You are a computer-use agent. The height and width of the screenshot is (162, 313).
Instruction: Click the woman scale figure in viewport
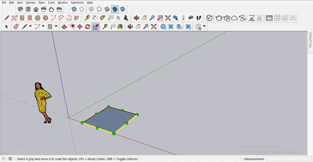pos(43,103)
